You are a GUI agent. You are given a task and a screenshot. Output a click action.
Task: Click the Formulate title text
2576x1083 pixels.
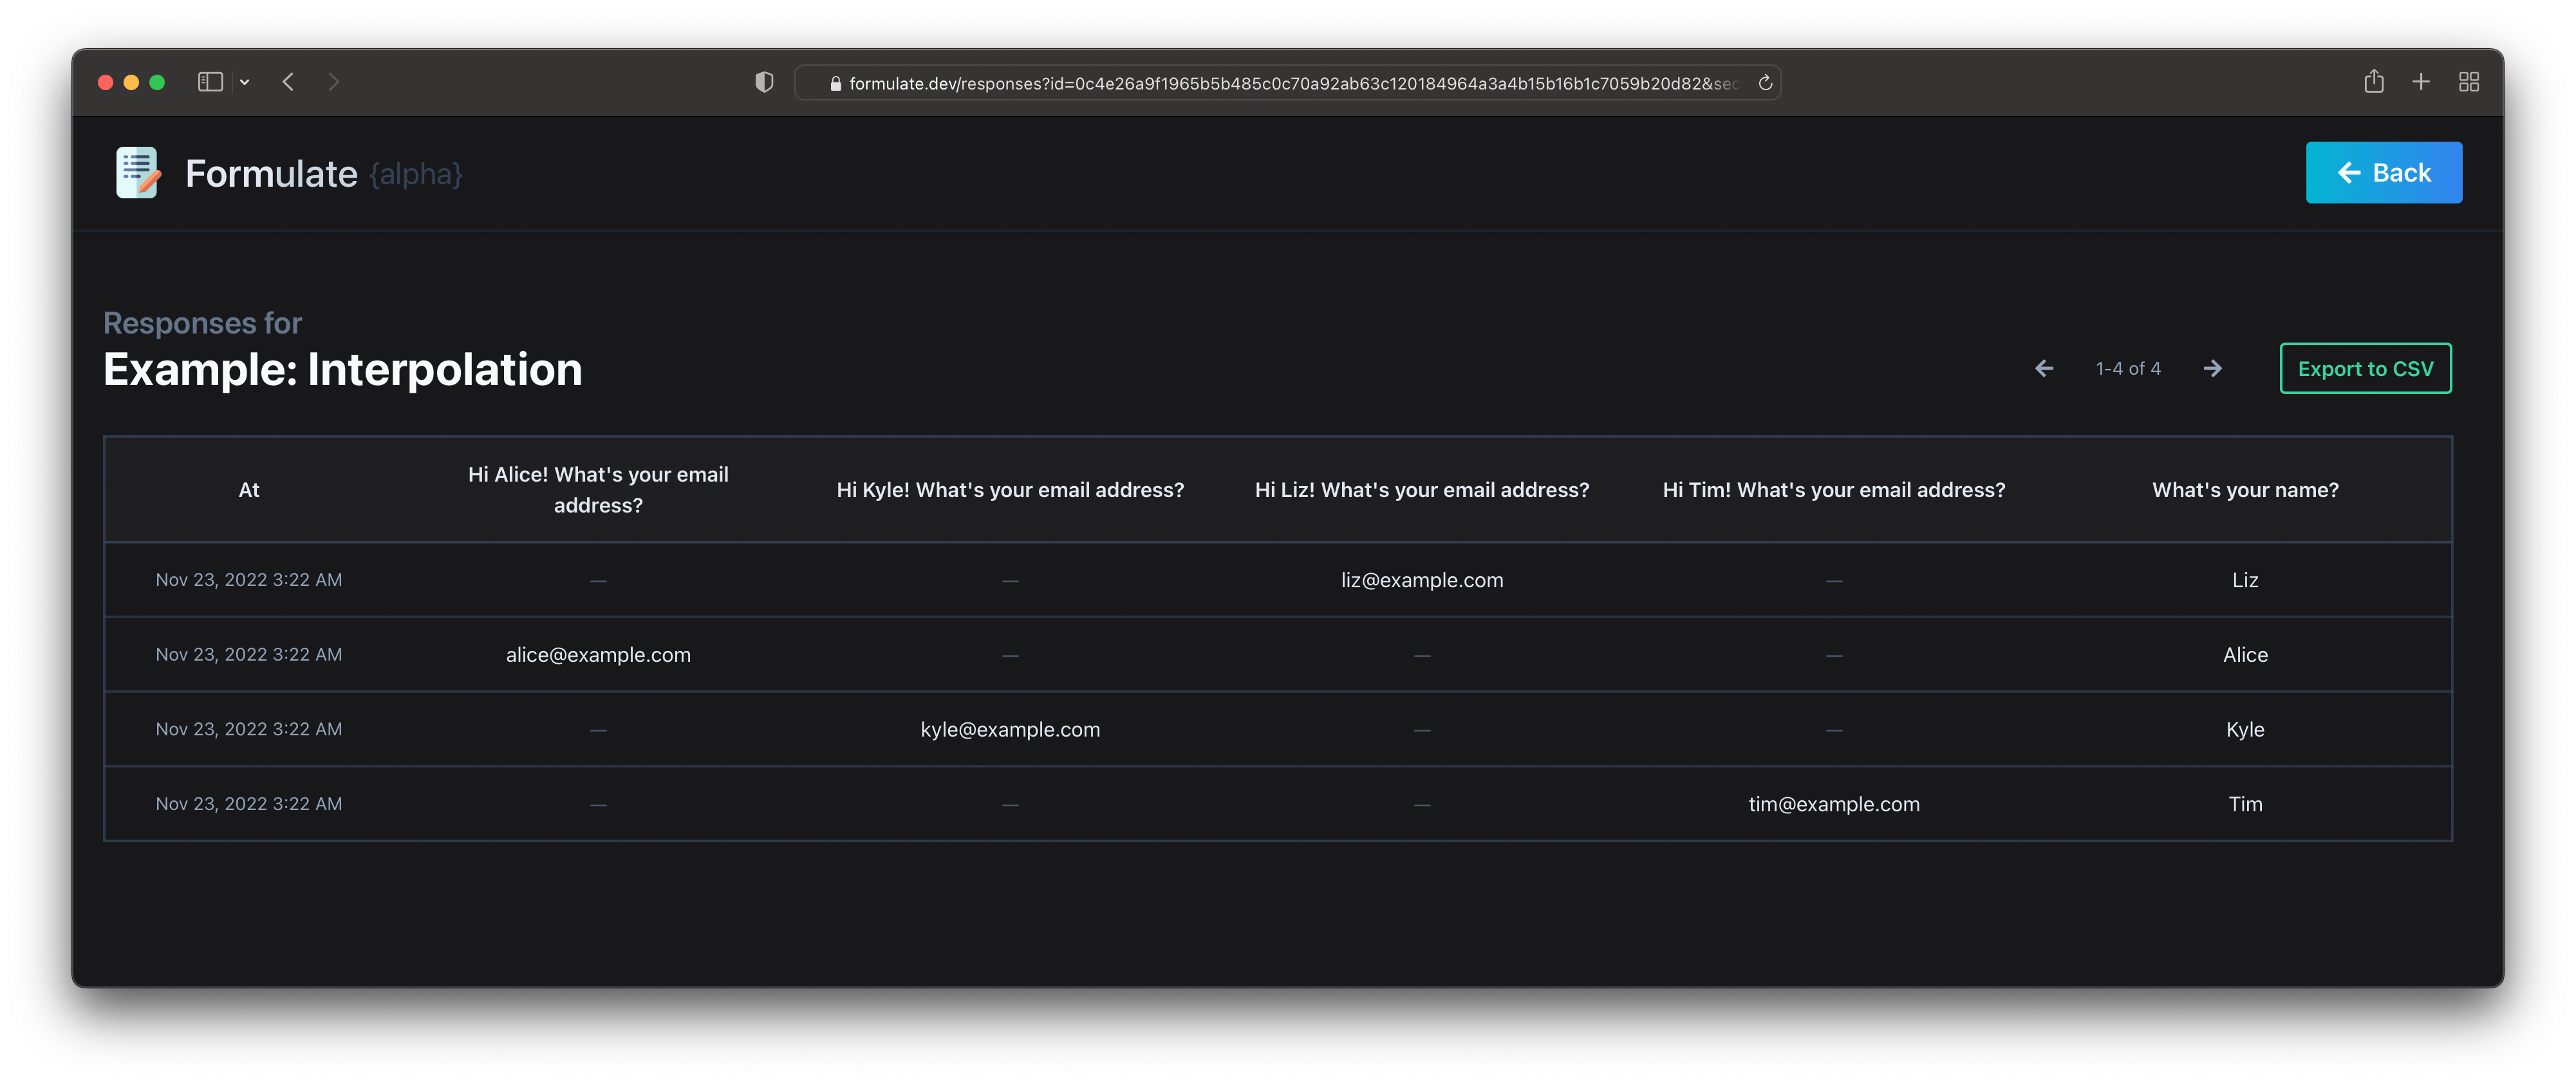[271, 174]
